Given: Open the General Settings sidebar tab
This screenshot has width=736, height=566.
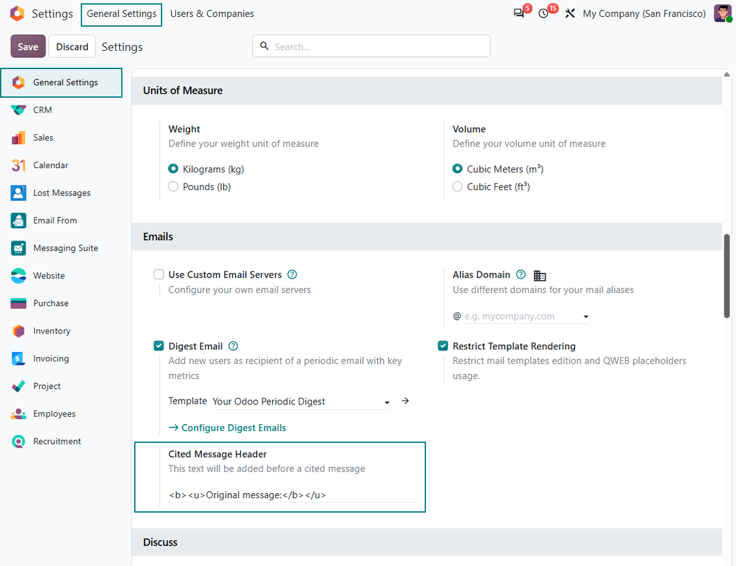Looking at the screenshot, I should 61,83.
